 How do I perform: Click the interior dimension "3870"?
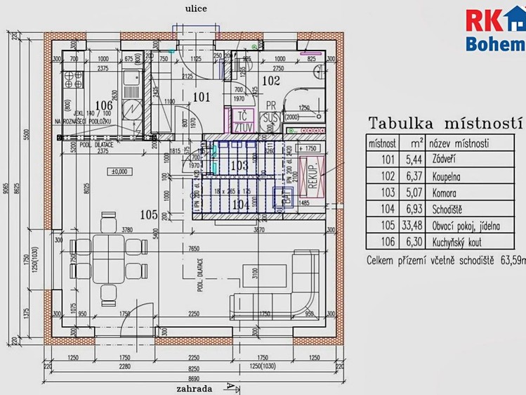[259, 230]
